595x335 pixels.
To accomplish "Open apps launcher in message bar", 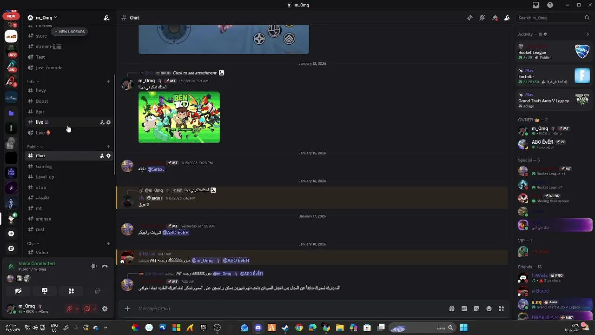I will (501, 308).
